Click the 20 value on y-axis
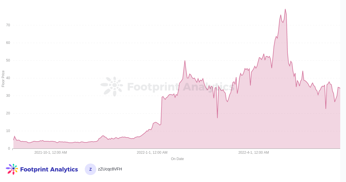346x182 pixels. click(x=8, y=113)
